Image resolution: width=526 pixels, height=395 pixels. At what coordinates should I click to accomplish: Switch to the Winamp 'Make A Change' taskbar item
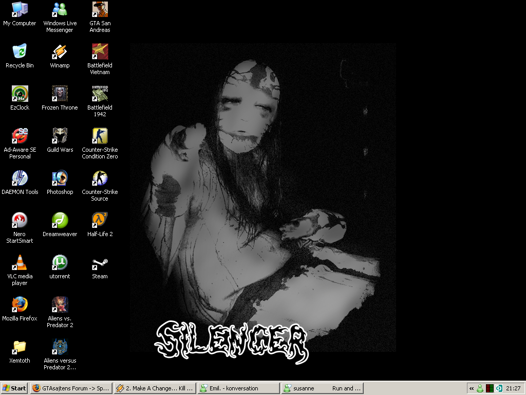tap(155, 388)
